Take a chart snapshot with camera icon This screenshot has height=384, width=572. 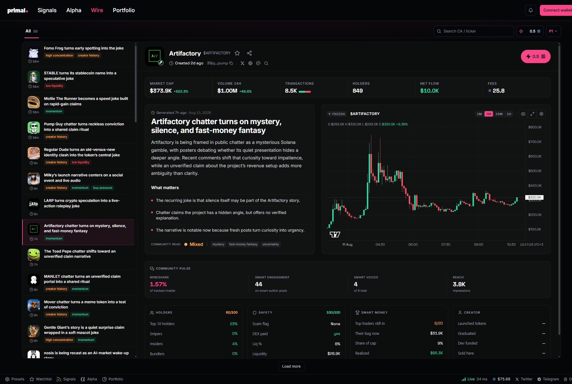pos(523,114)
